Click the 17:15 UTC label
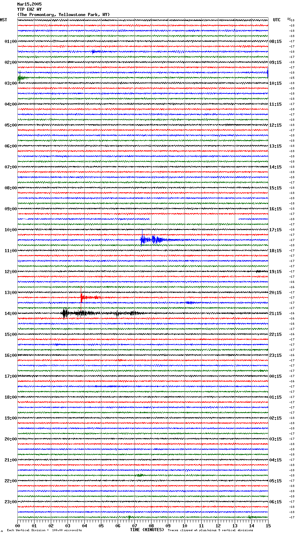The image size is (296, 535). (275, 230)
